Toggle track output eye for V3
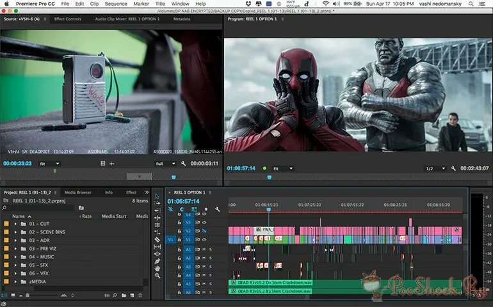The image size is (493, 307). [x=204, y=222]
